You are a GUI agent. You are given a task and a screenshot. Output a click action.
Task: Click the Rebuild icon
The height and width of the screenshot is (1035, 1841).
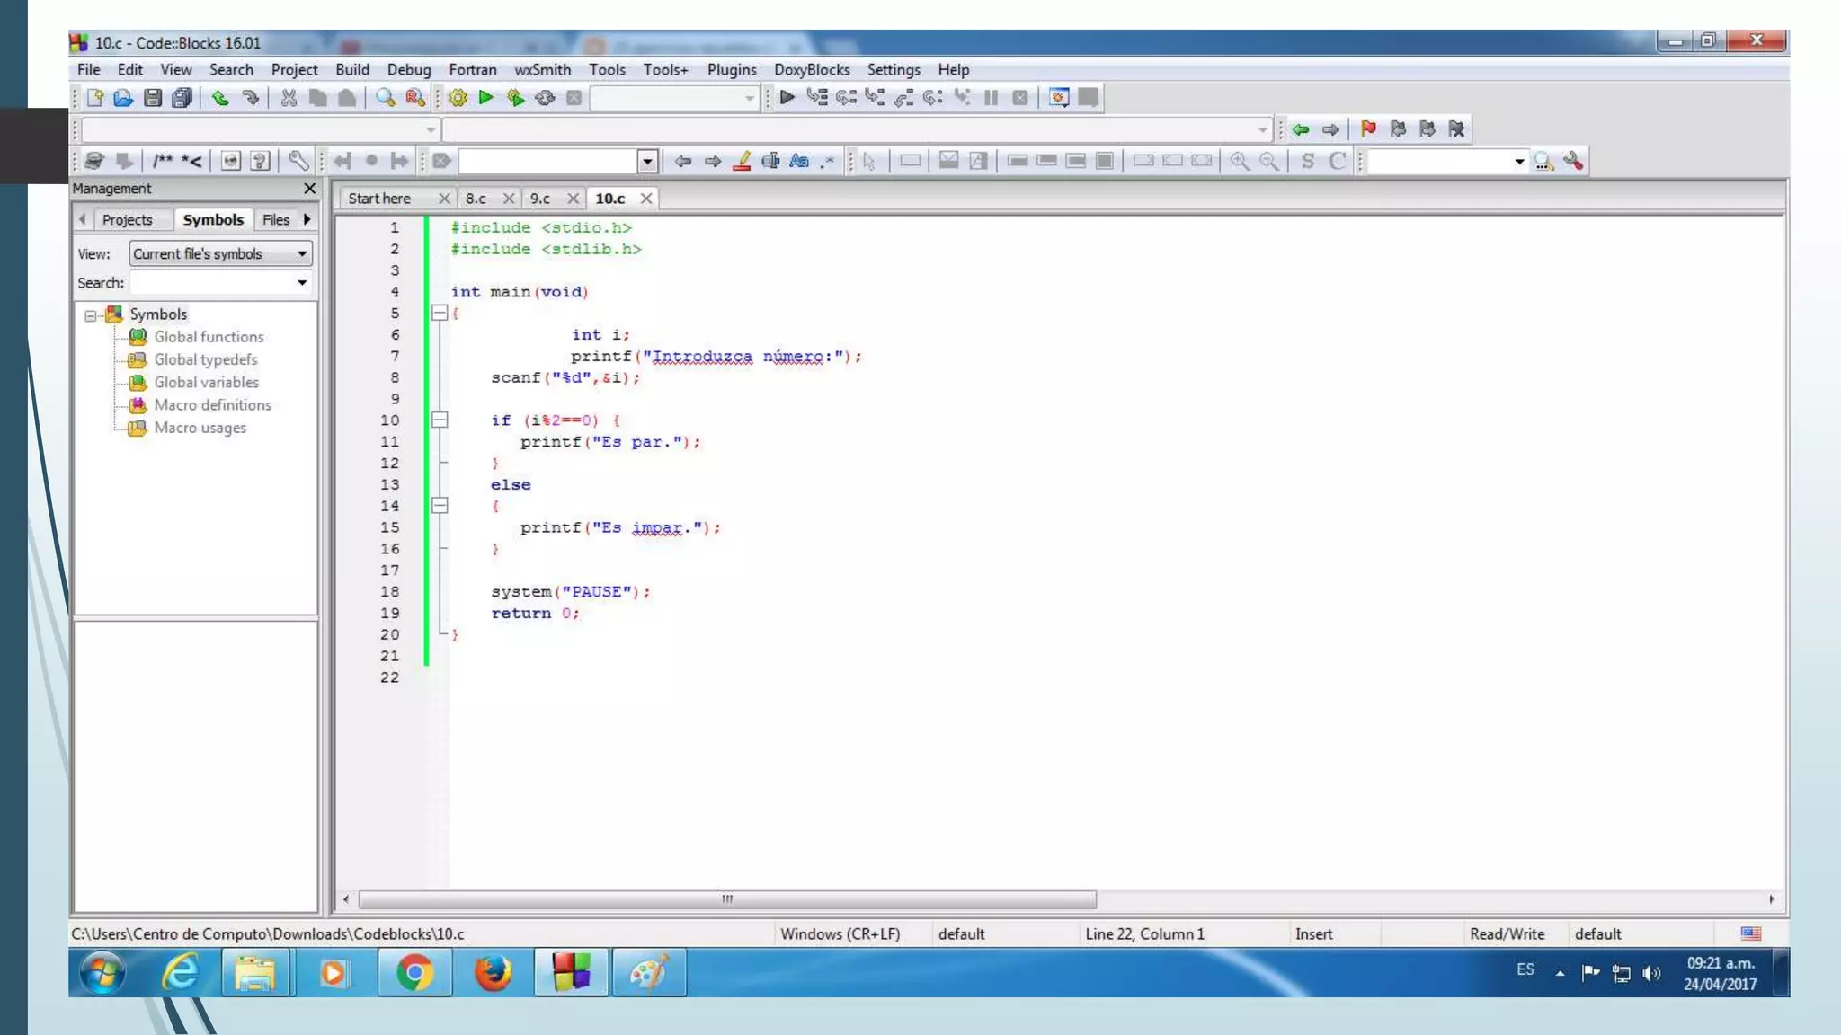click(x=545, y=98)
